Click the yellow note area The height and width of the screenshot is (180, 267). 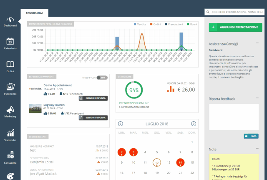[234, 167]
